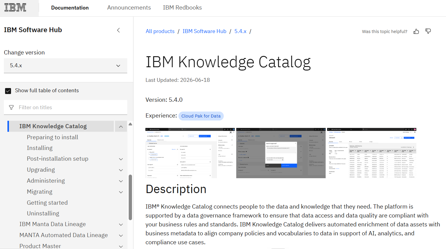Image resolution: width=446 pixels, height=249 pixels.
Task: Expand the Product Master chevron
Action: coord(121,246)
